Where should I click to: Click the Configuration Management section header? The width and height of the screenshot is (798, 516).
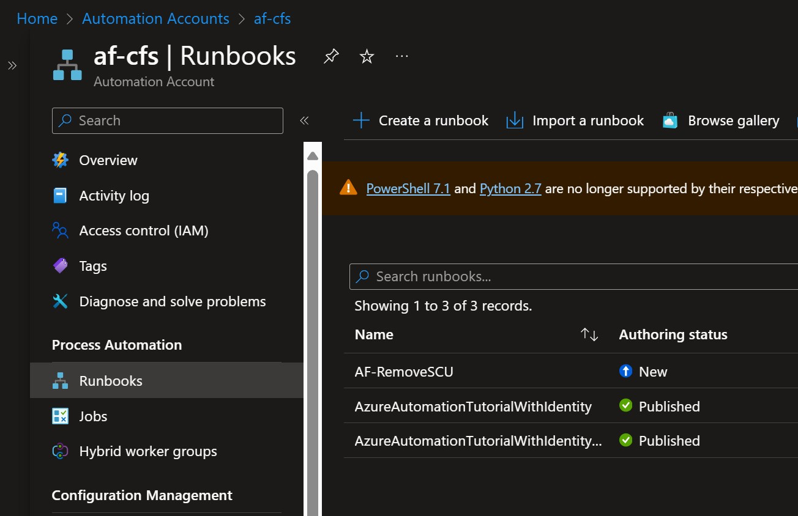142,495
